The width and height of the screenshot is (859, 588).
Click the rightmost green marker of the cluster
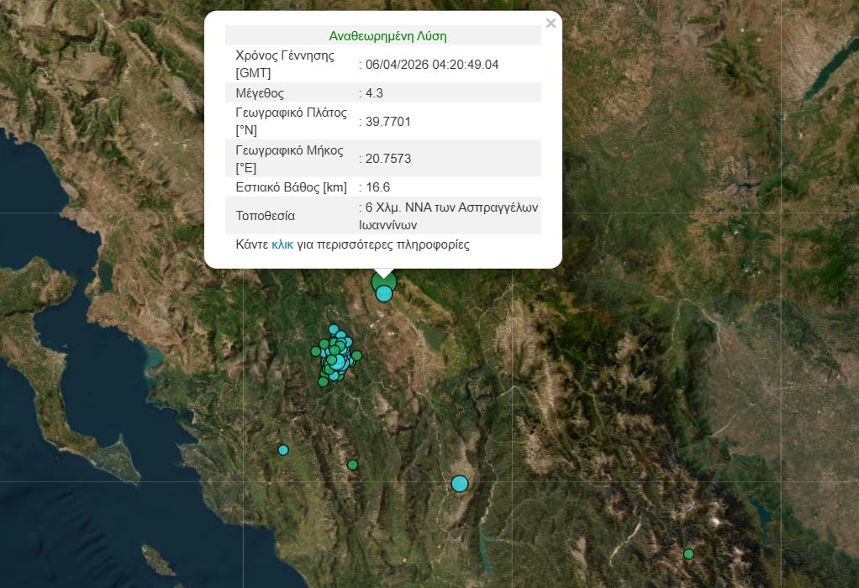point(356,355)
